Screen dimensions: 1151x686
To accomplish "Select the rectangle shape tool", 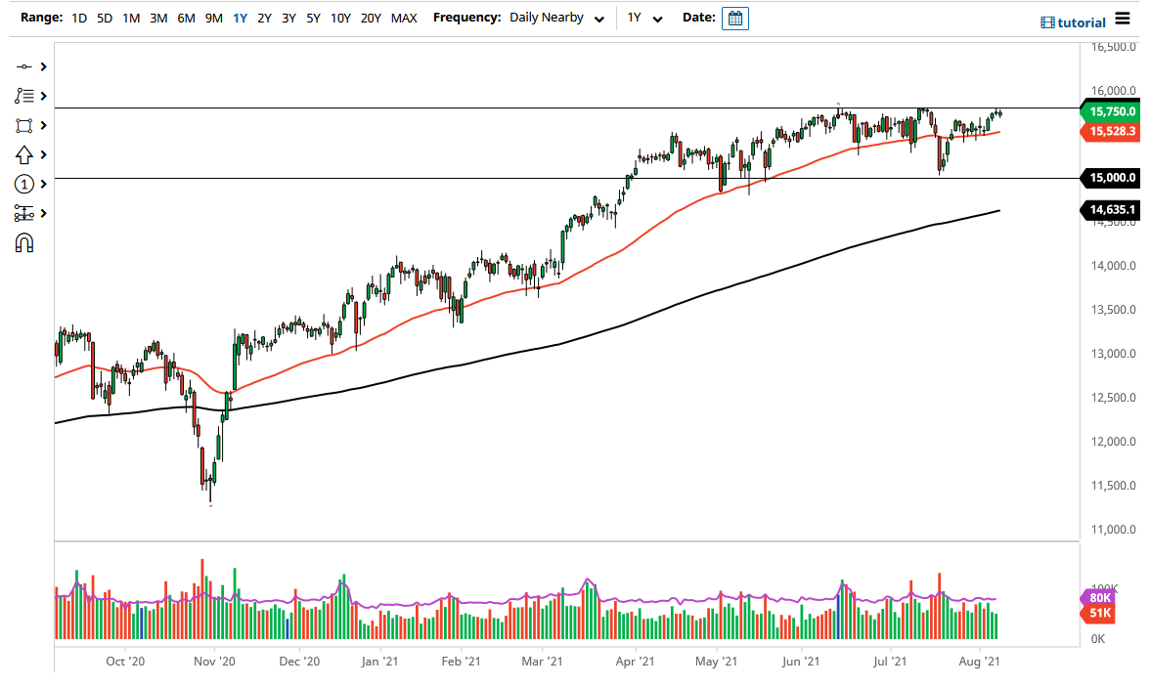I will (24, 125).
